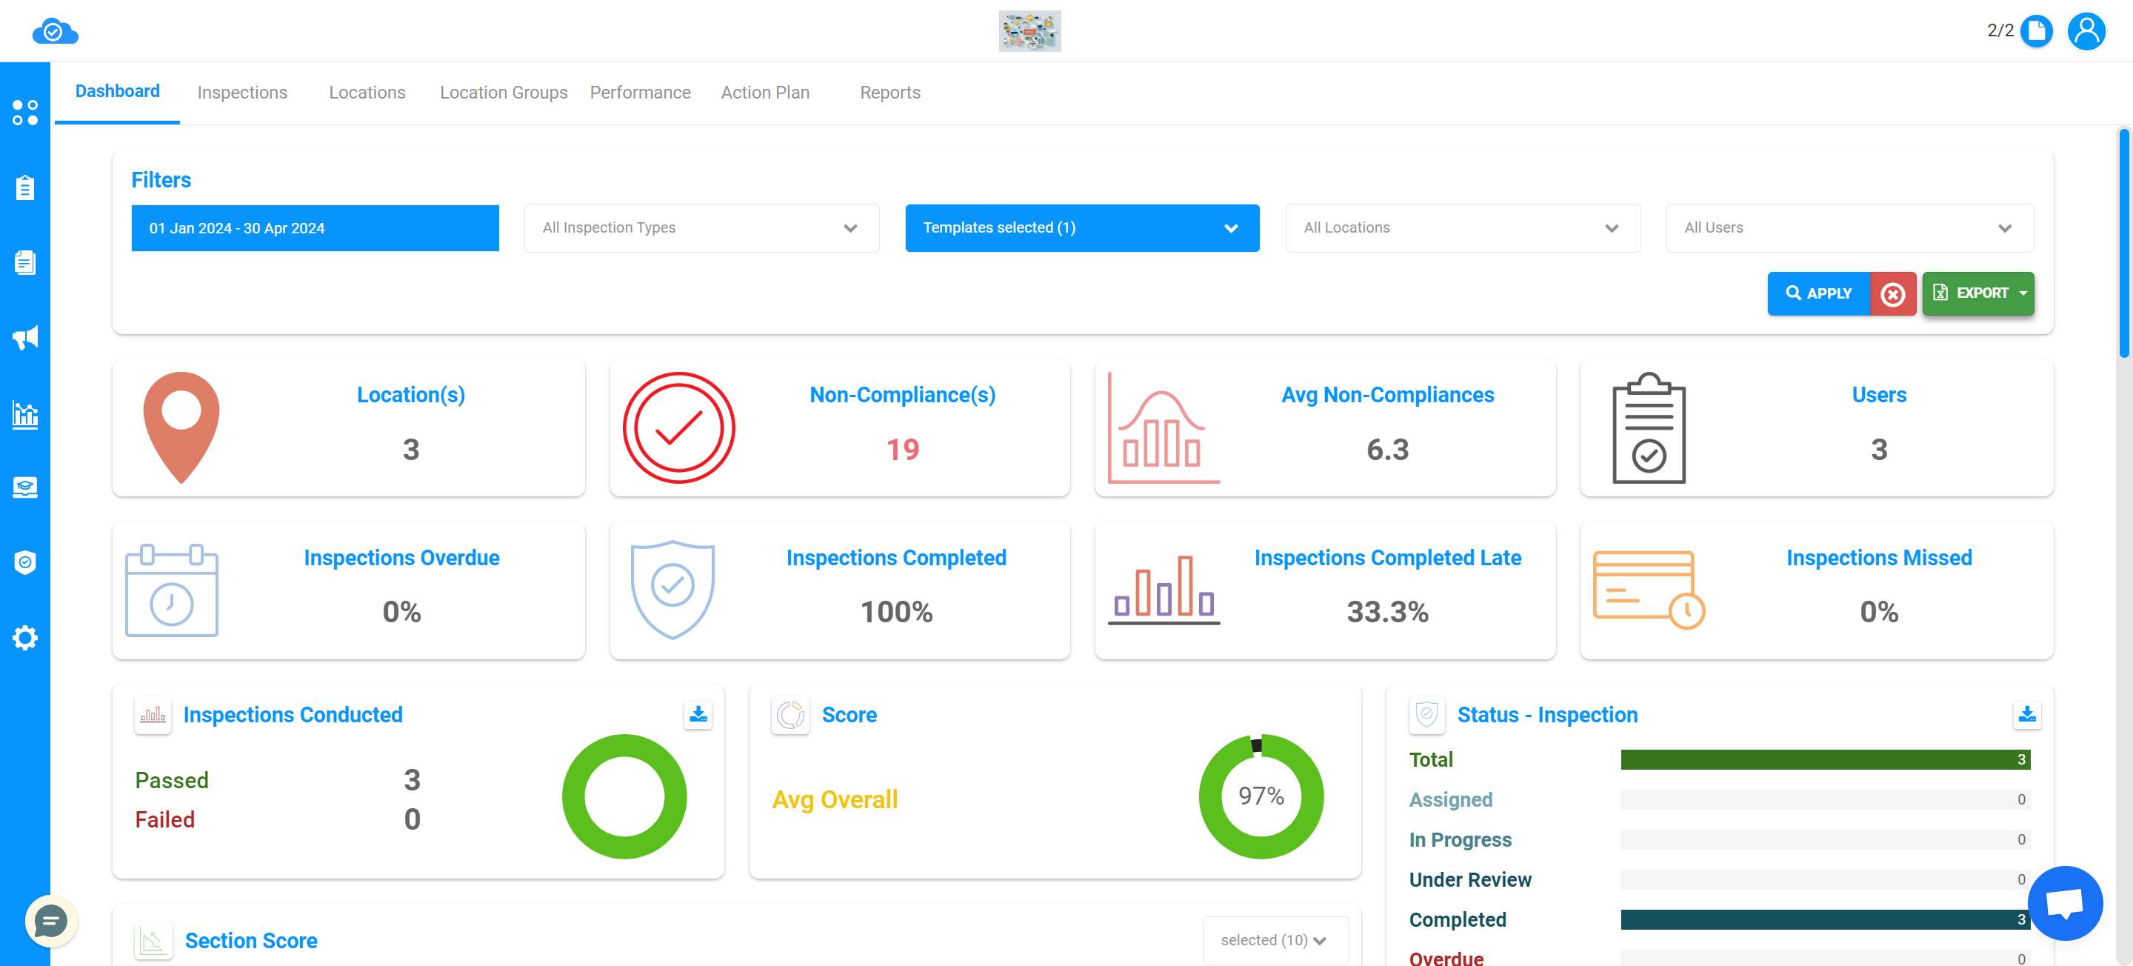Open the blue live chat widget
This screenshot has height=966, width=2133.
(x=2064, y=903)
